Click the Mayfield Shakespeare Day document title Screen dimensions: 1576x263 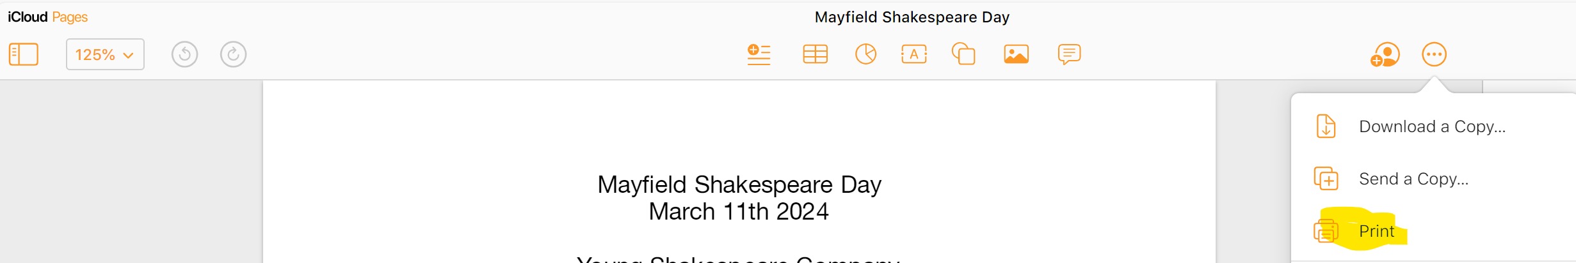click(x=912, y=17)
